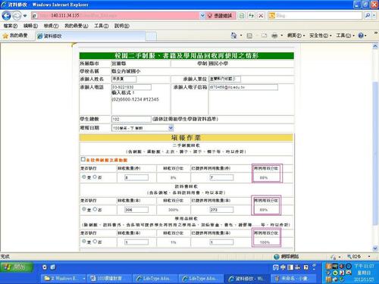
Task: Refresh the page with the green arrows
Action: [251, 16]
